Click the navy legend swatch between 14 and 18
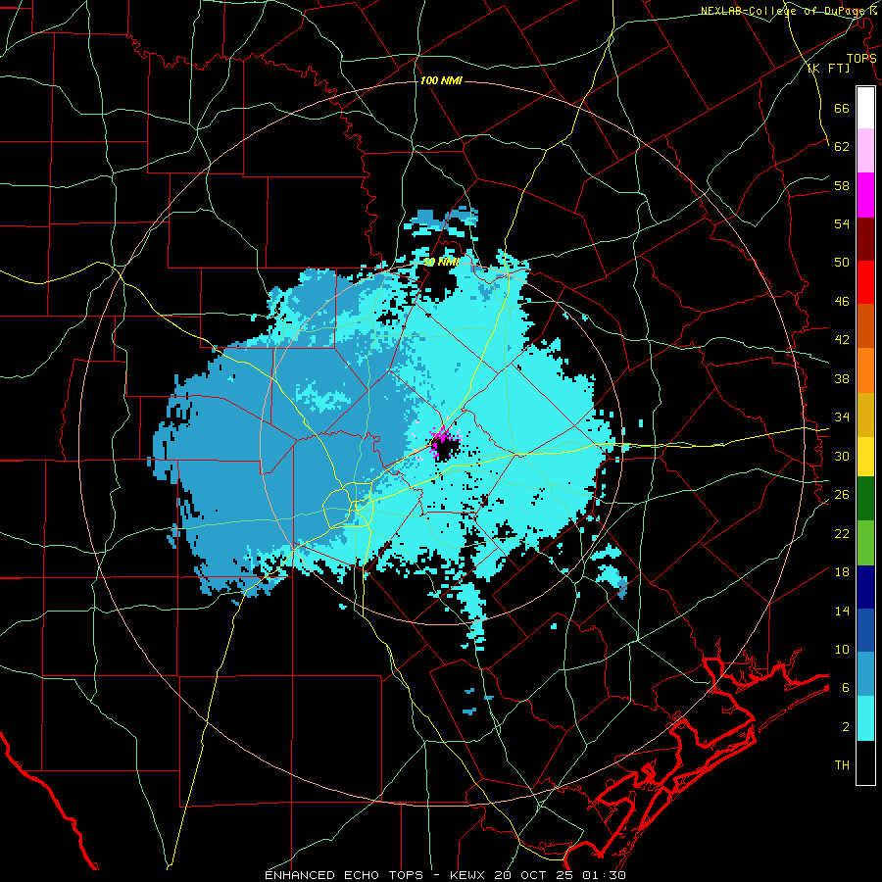 (x=865, y=587)
